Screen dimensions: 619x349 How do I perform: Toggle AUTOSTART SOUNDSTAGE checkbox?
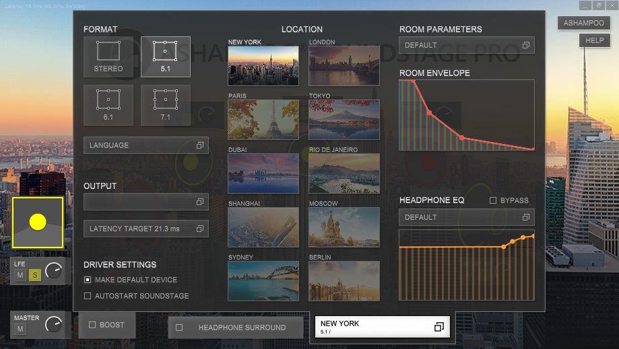point(88,296)
